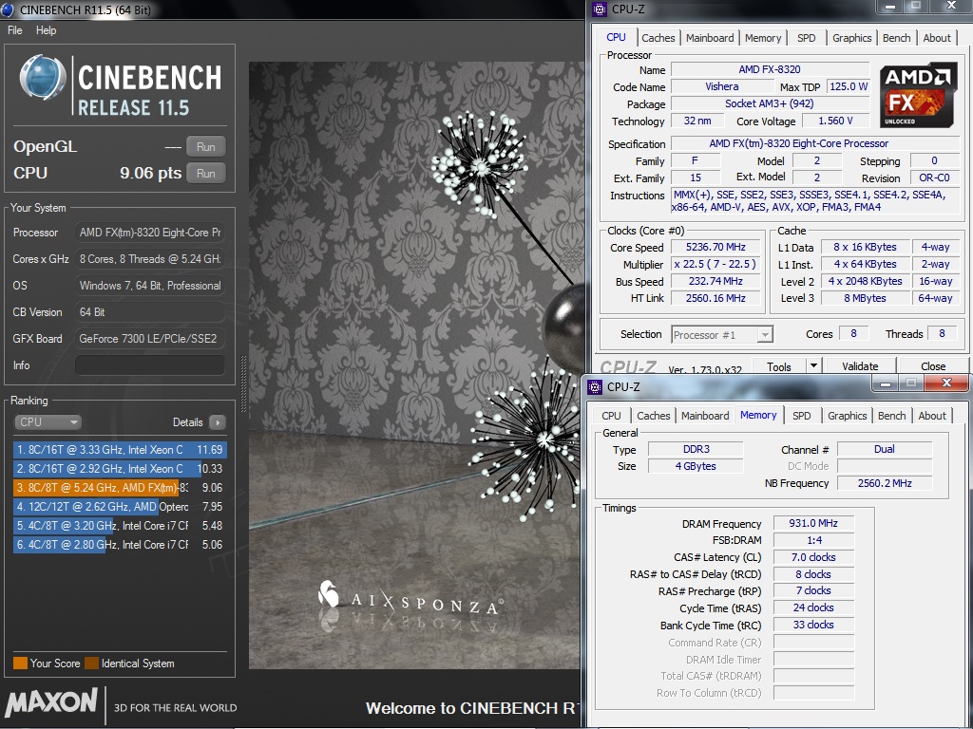The height and width of the screenshot is (729, 973).
Task: Open the Help menu in Cinebench
Action: tap(46, 30)
